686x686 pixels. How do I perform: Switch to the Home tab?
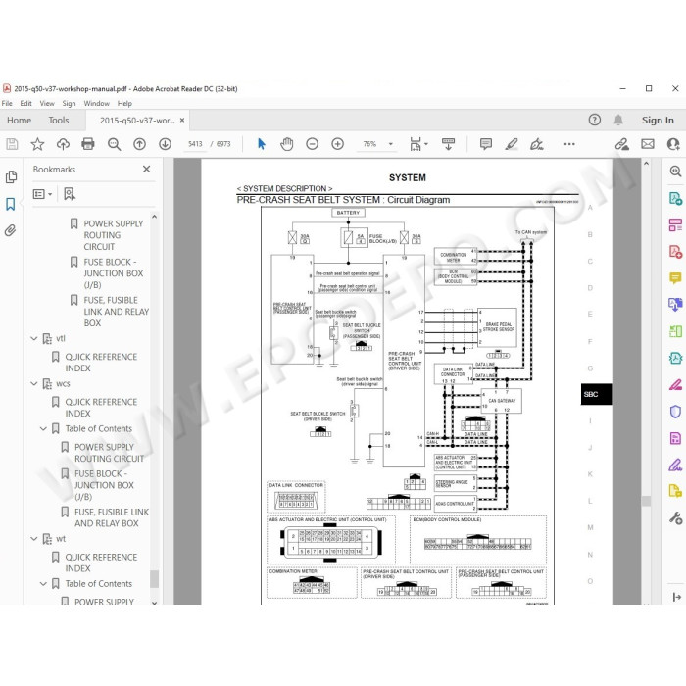19,121
